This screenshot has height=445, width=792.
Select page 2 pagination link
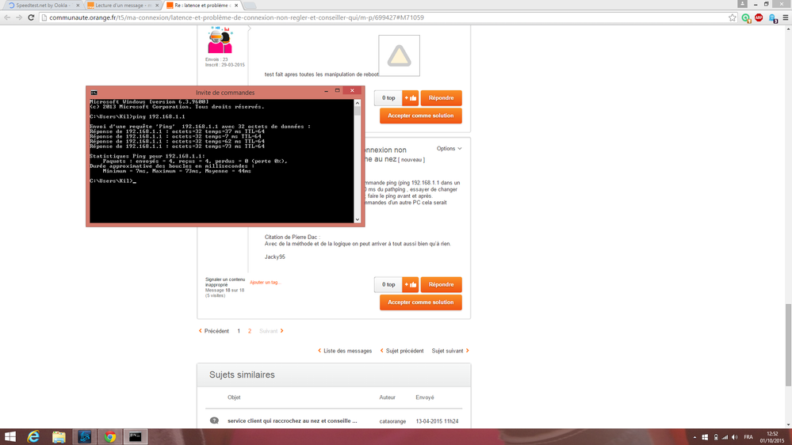(x=250, y=331)
